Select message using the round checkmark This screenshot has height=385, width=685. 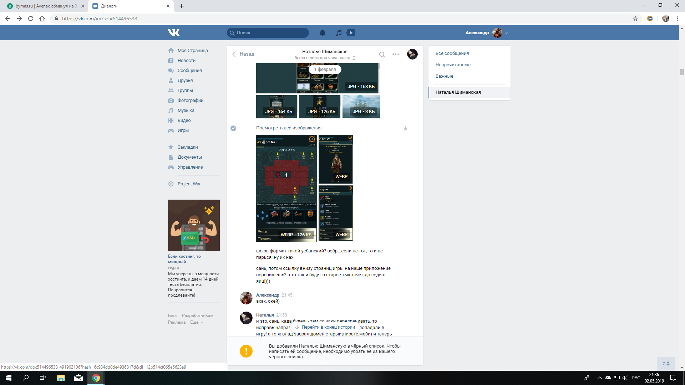[x=233, y=128]
